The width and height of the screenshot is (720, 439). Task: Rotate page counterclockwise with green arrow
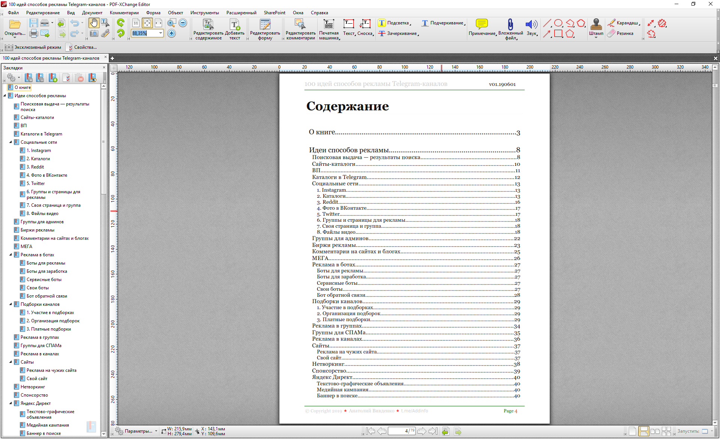pyautogui.click(x=121, y=23)
